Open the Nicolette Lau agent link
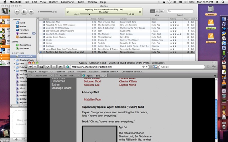This screenshot has width=228, height=142. 92,85
